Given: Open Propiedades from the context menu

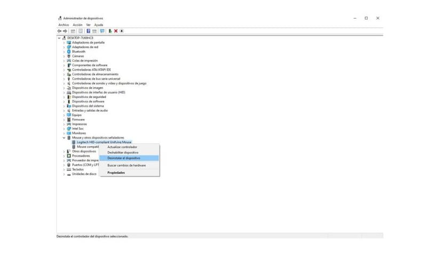Looking at the screenshot, I should pyautogui.click(x=116, y=173).
